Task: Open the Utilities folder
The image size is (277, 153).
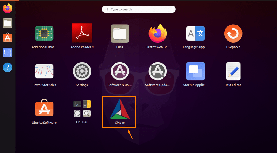Action: (x=82, y=109)
